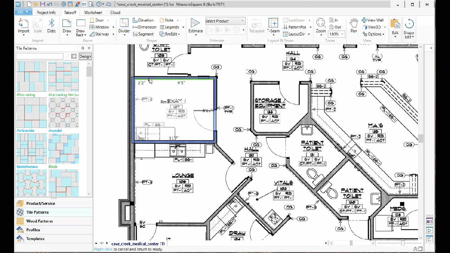Click the cloud icon in title bar

(109, 4)
